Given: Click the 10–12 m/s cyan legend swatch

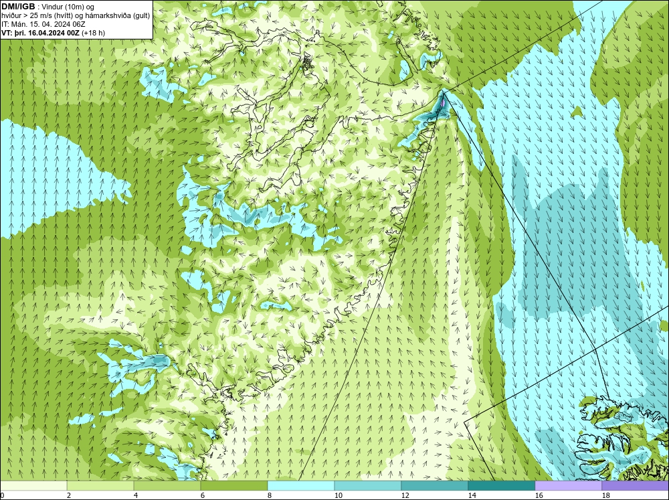Looking at the screenshot, I should click(x=367, y=485).
